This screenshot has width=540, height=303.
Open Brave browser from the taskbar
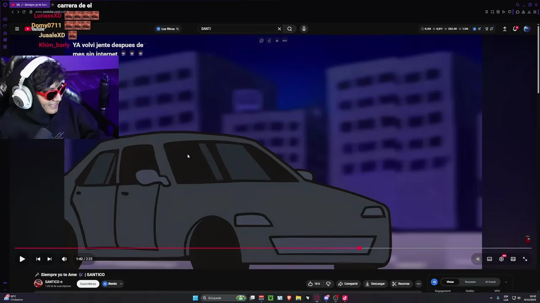(289, 298)
